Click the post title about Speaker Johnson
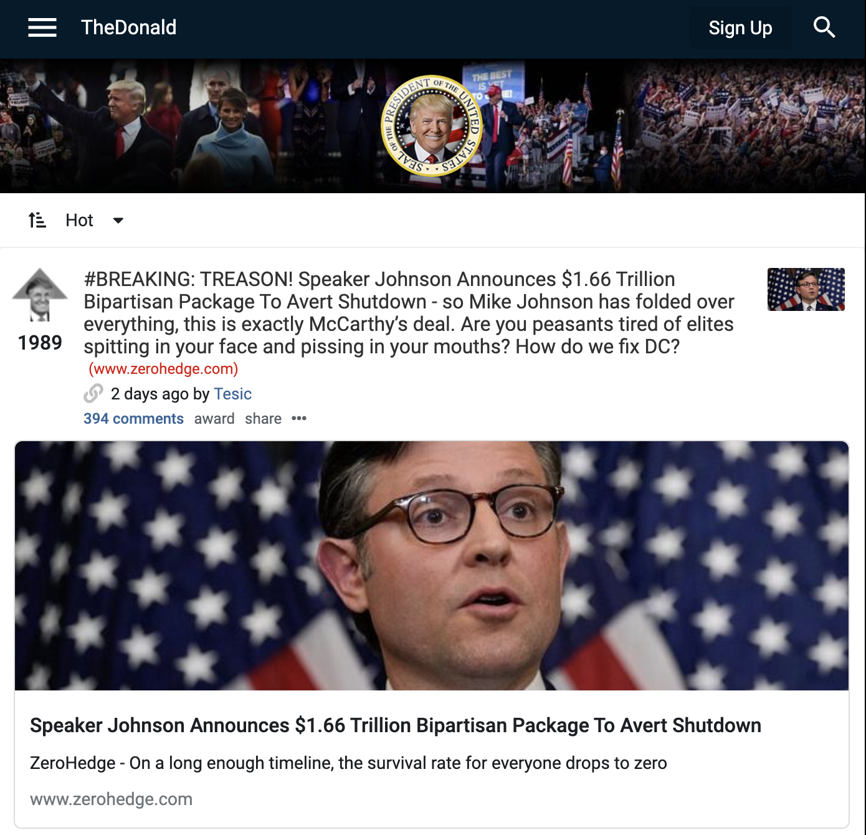Viewport: 866px width, 835px height. tap(409, 313)
